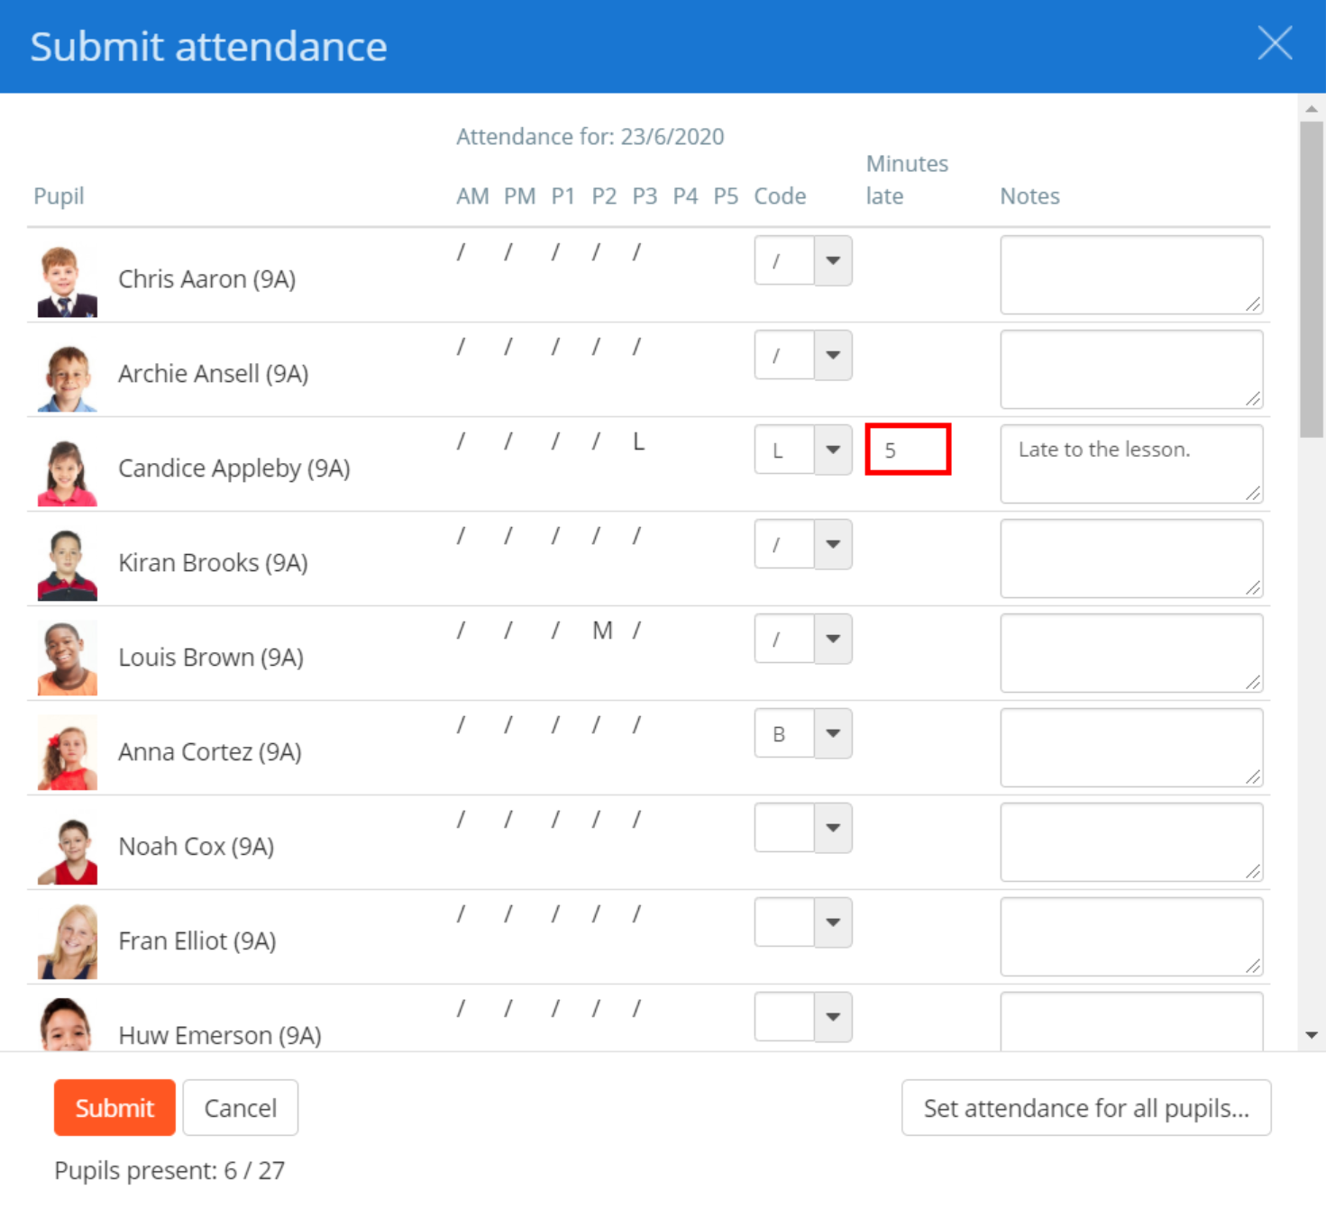The height and width of the screenshot is (1217, 1326).
Task: Close the Submit attendance dialog
Action: coord(1274,43)
